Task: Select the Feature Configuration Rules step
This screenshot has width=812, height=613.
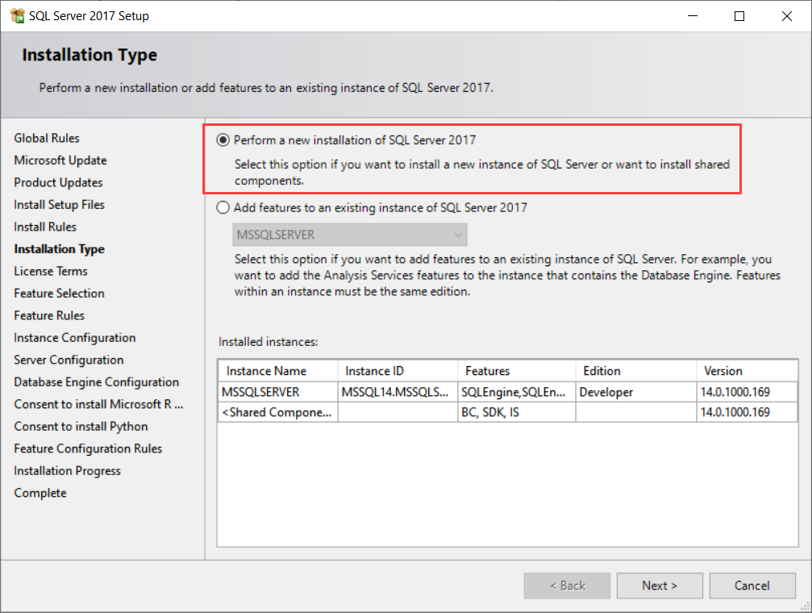Action: (x=88, y=448)
